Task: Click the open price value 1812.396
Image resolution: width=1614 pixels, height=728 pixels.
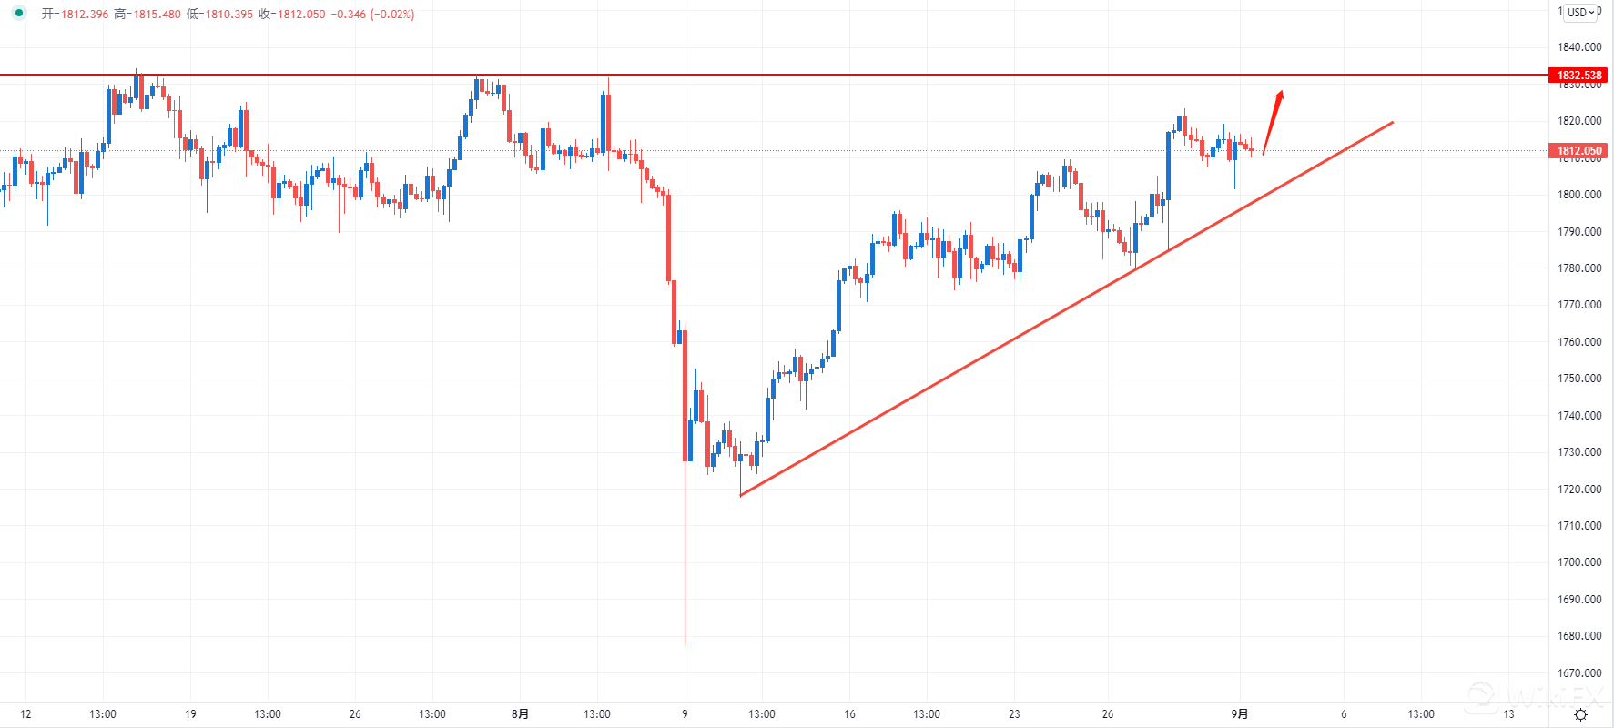Action: coord(85,15)
